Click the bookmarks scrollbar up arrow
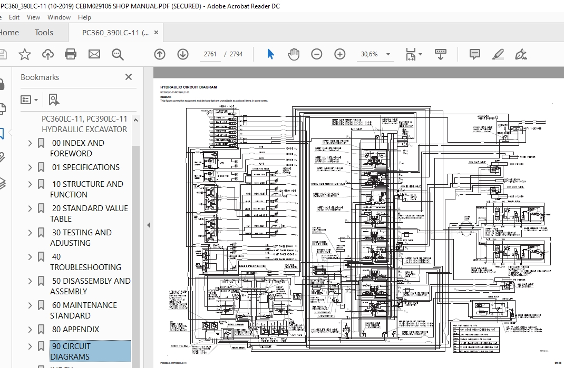 click(x=135, y=120)
